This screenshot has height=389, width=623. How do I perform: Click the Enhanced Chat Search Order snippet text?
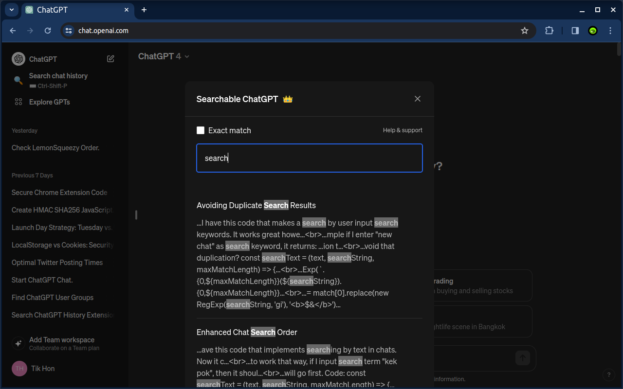(297, 367)
